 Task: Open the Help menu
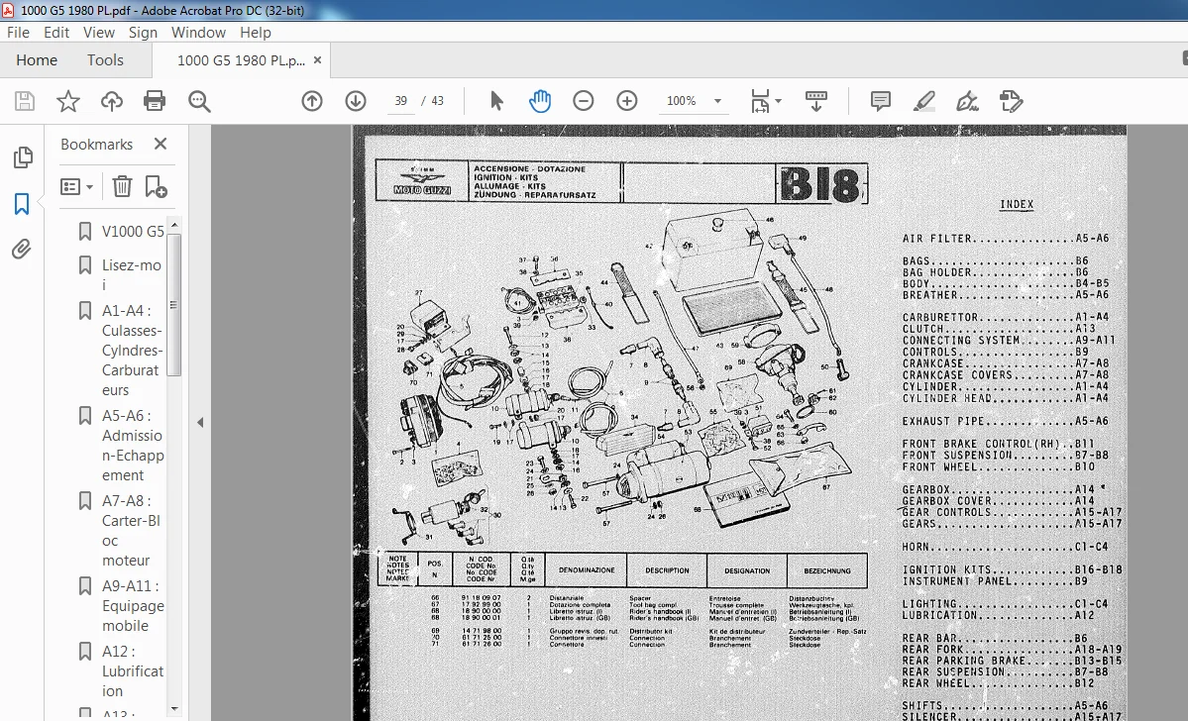coord(256,33)
